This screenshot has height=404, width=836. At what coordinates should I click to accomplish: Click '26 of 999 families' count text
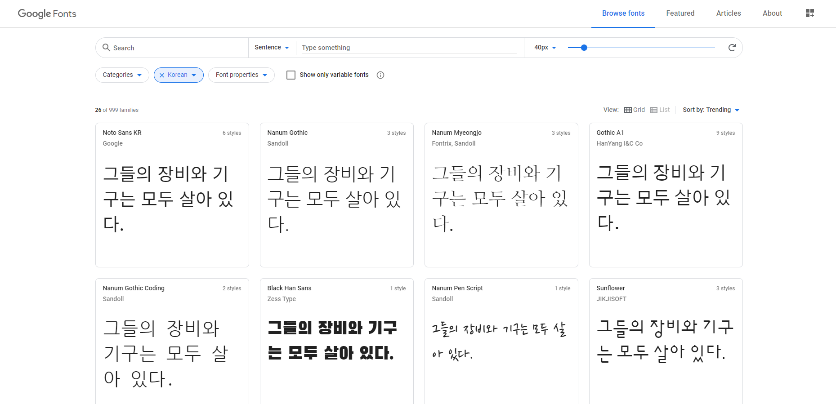(x=117, y=110)
